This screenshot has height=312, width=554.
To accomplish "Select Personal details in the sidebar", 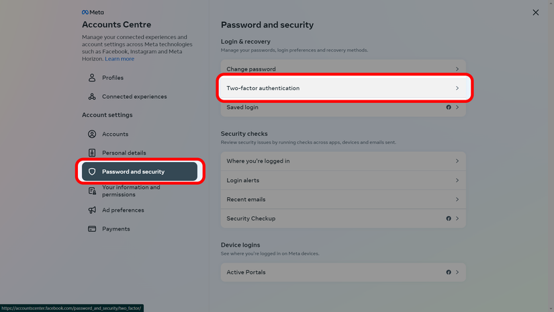I will 140,153.
